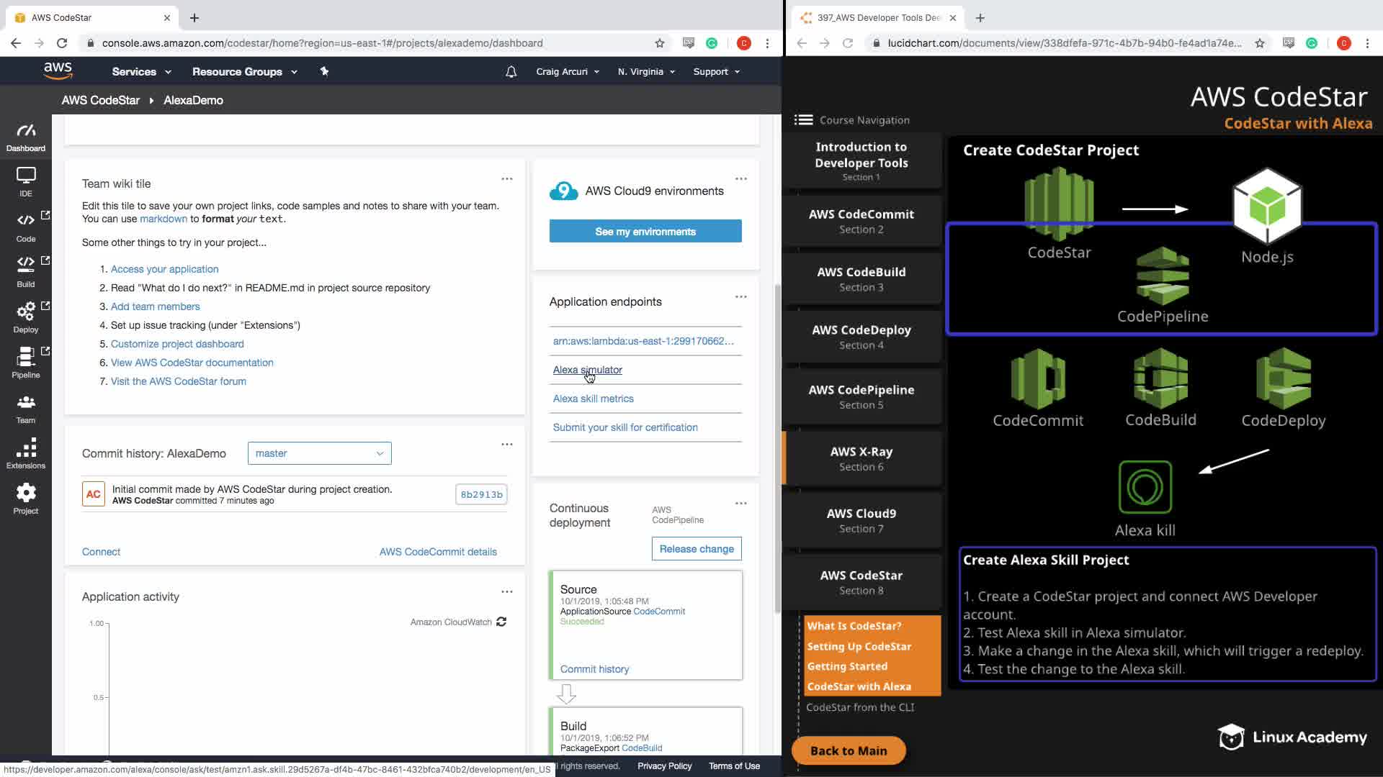Refresh the Amazon CloudWatch activity chart
The image size is (1383, 777).
pyautogui.click(x=501, y=622)
